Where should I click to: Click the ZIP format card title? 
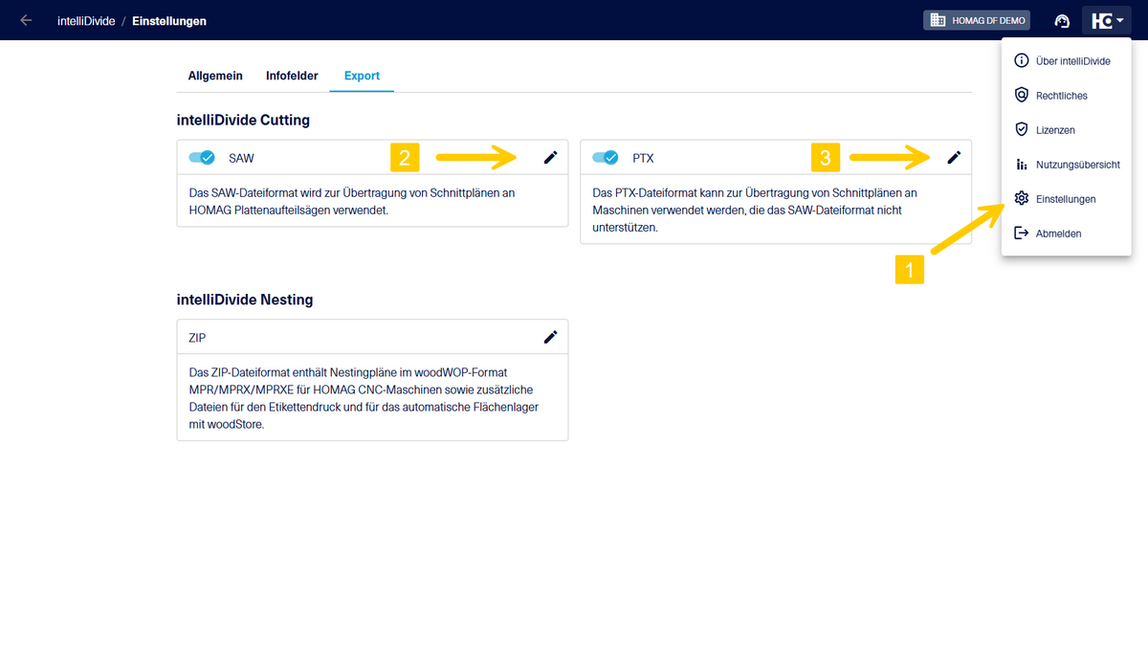click(x=199, y=338)
